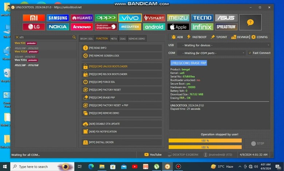The height and width of the screenshot is (171, 284).
Task: Click the model search field containing y21
Action: (45, 37)
